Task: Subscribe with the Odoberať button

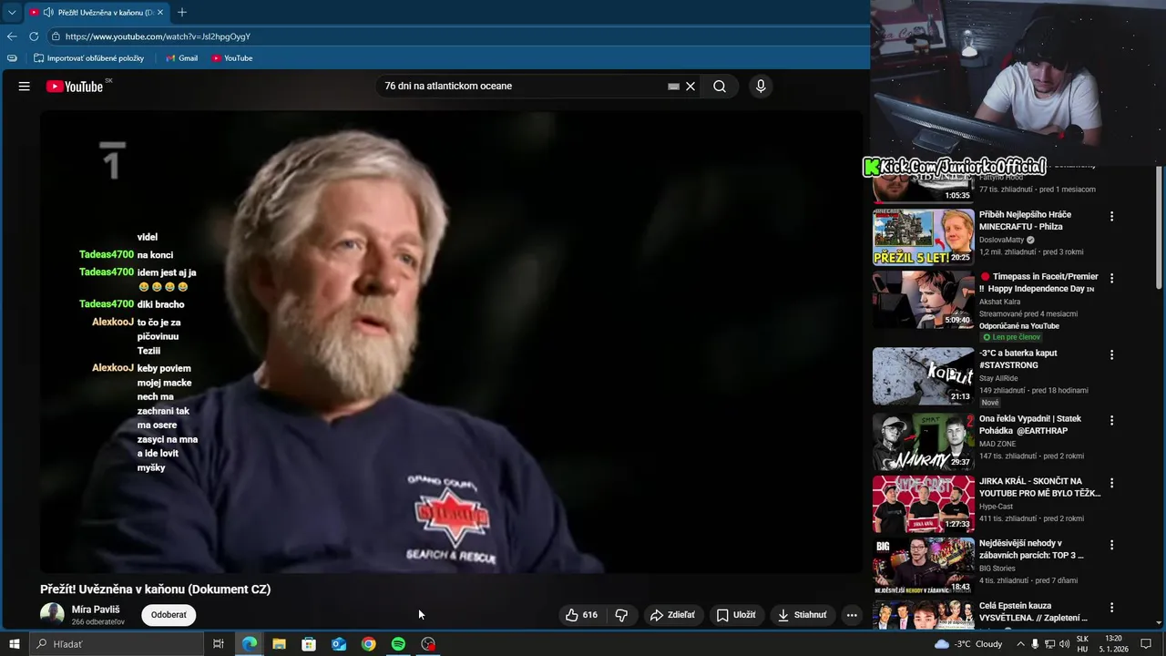Action: (x=169, y=615)
